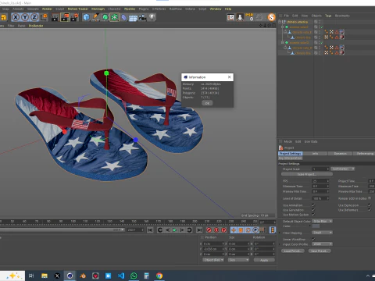This screenshot has width=375, height=281.
Task: Click the Render View clapperboard icon
Action: pos(55,17)
